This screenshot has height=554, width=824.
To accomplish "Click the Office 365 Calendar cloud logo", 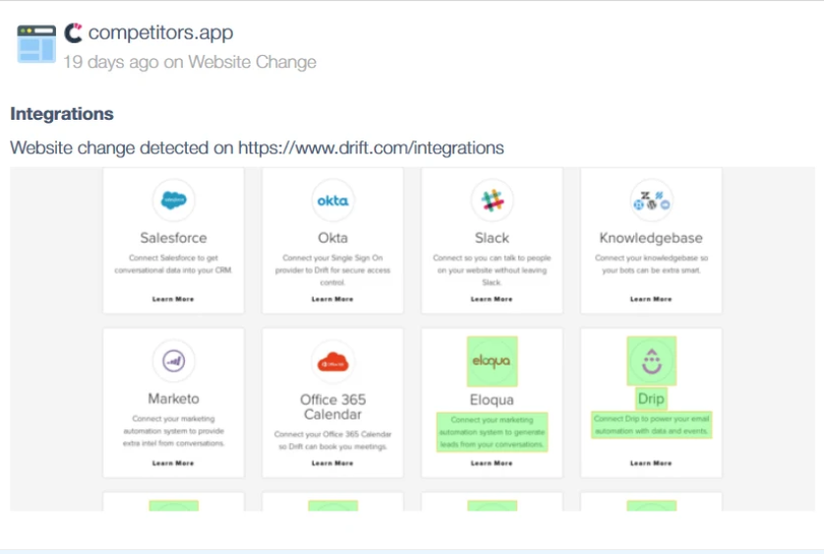I will point(332,361).
